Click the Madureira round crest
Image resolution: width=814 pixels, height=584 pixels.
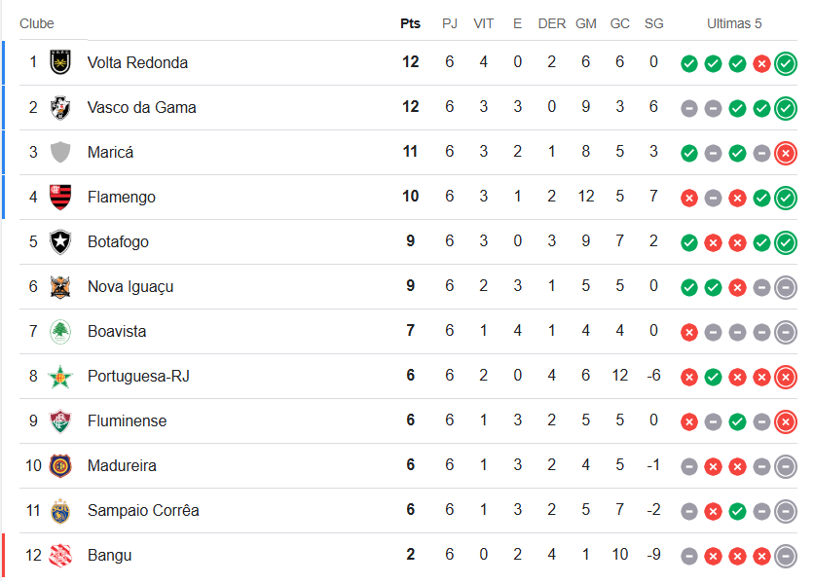click(60, 465)
